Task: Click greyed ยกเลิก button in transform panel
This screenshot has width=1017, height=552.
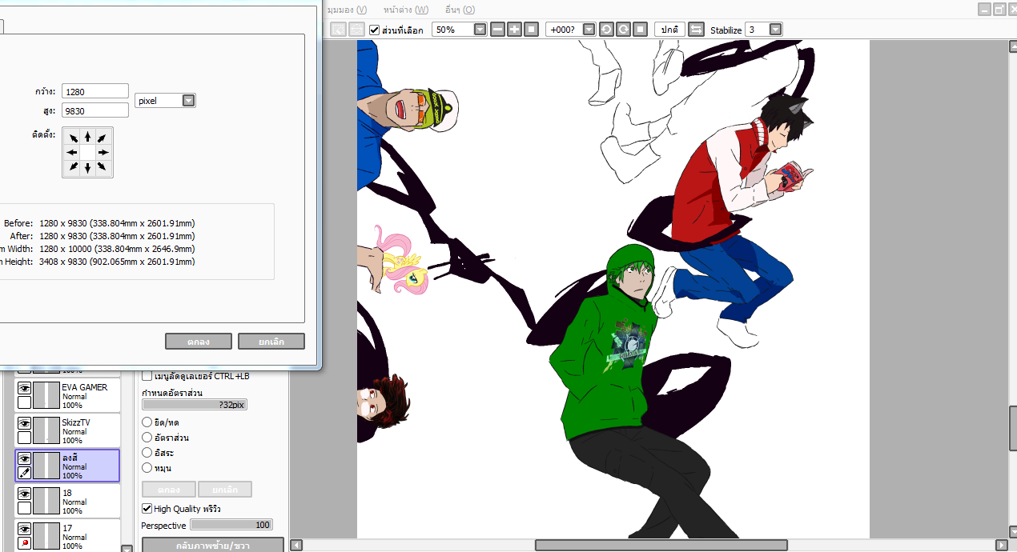Action: (x=225, y=489)
